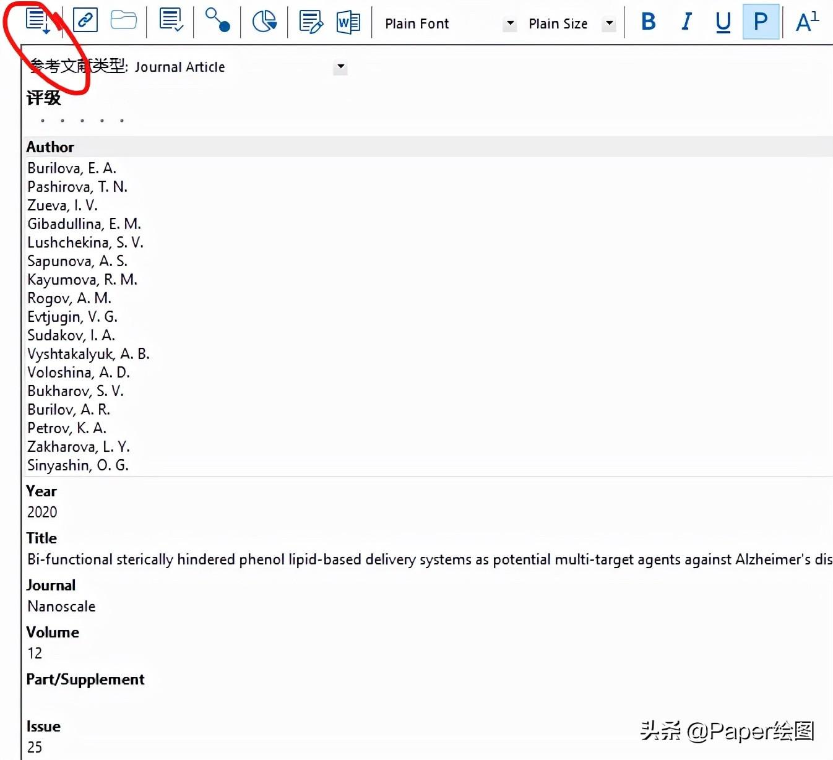Select the find and replace icon
This screenshot has width=833, height=760.
(218, 20)
